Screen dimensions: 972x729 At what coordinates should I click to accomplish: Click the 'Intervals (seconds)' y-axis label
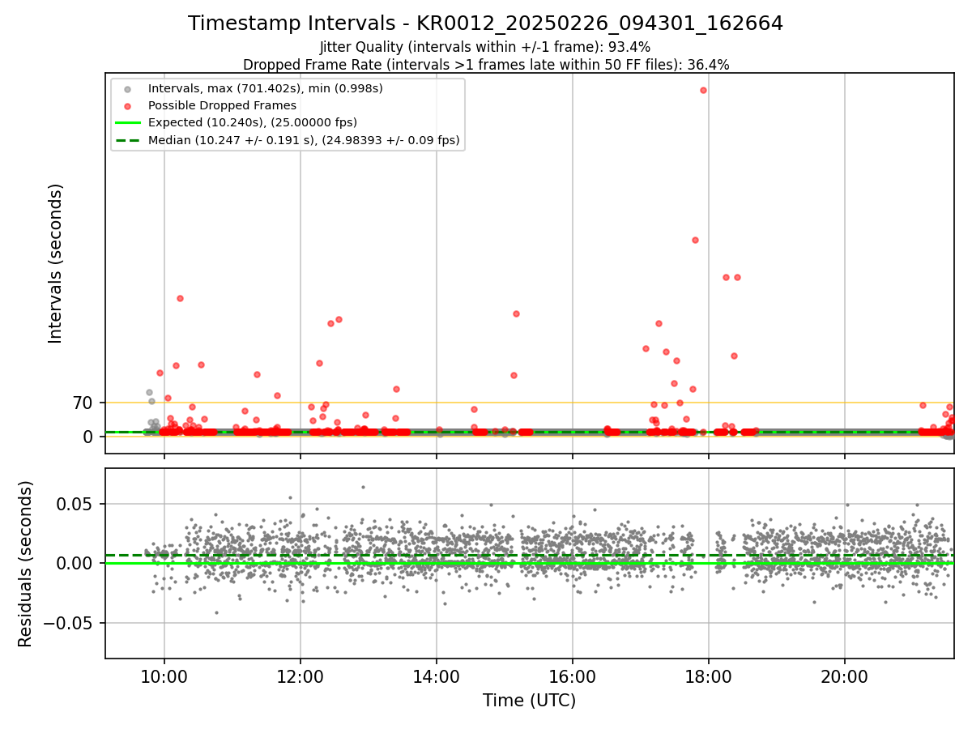click(56, 263)
